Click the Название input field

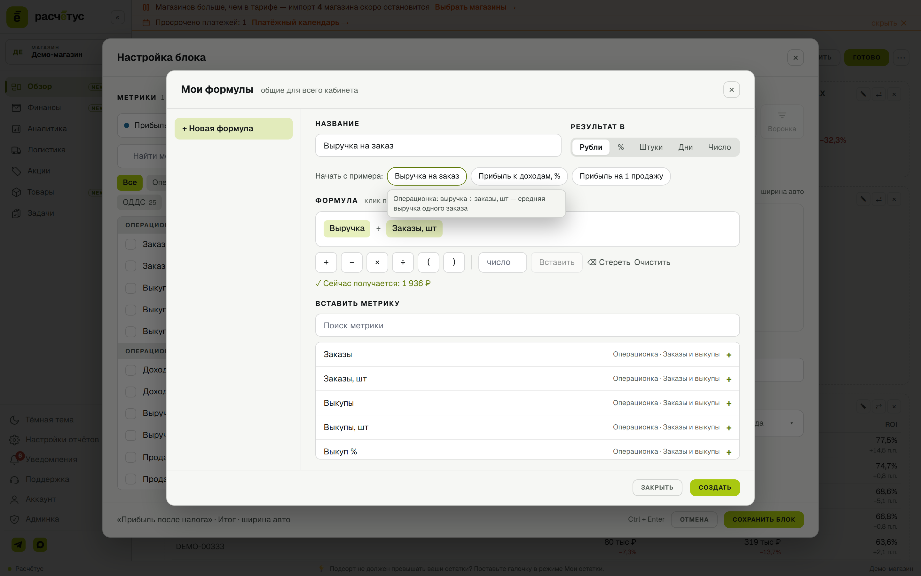tap(438, 145)
